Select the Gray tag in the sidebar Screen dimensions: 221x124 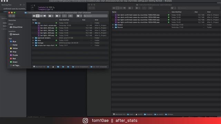(13, 52)
